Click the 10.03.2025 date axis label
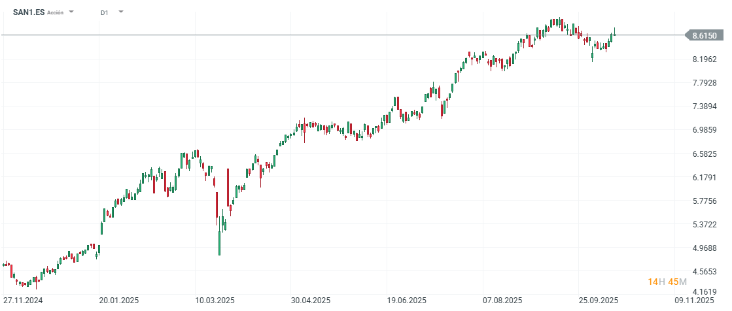Viewport: 732px width, 311px height. (x=215, y=301)
